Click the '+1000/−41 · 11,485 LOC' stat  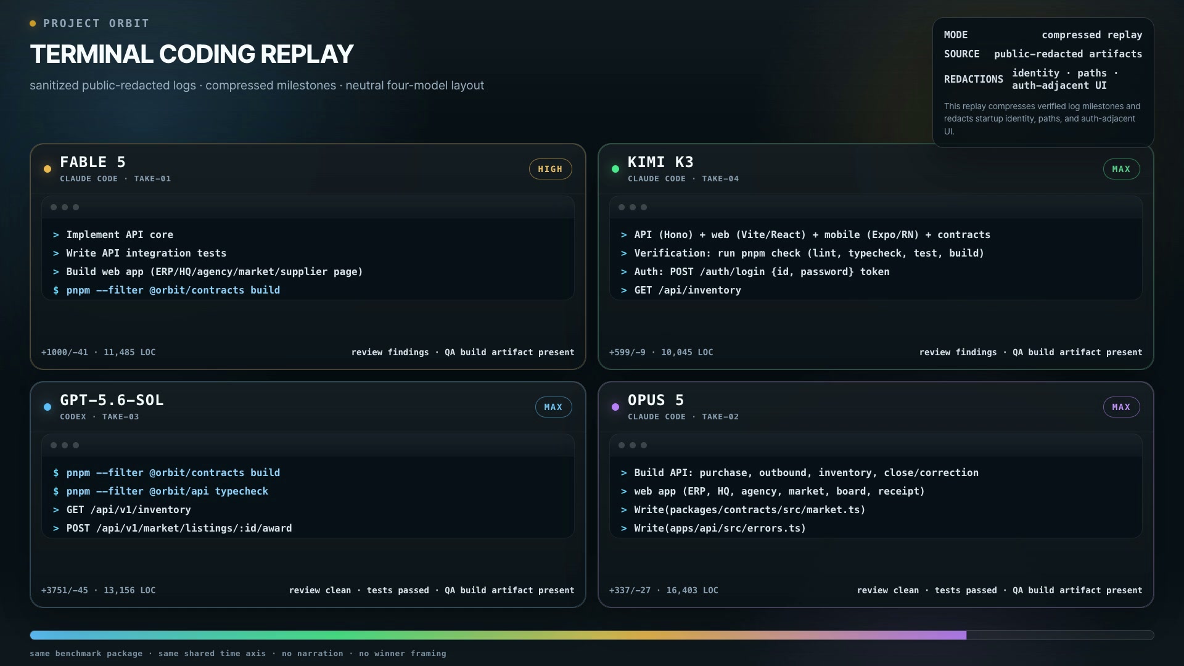pyautogui.click(x=98, y=353)
